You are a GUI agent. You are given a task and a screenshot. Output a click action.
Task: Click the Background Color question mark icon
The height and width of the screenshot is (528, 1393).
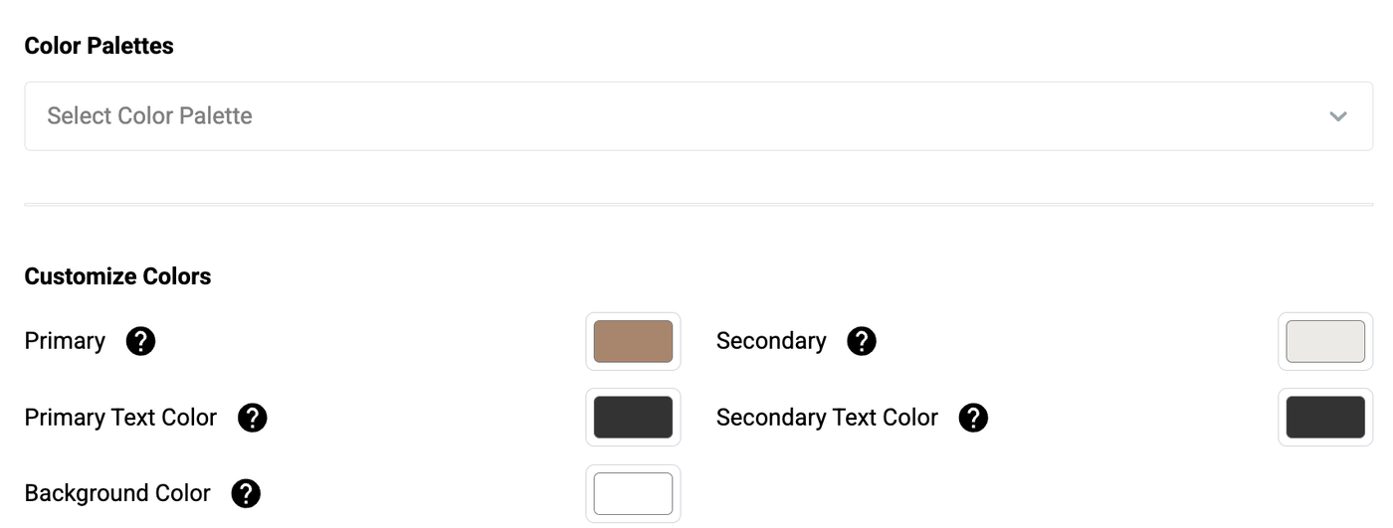[246, 494]
